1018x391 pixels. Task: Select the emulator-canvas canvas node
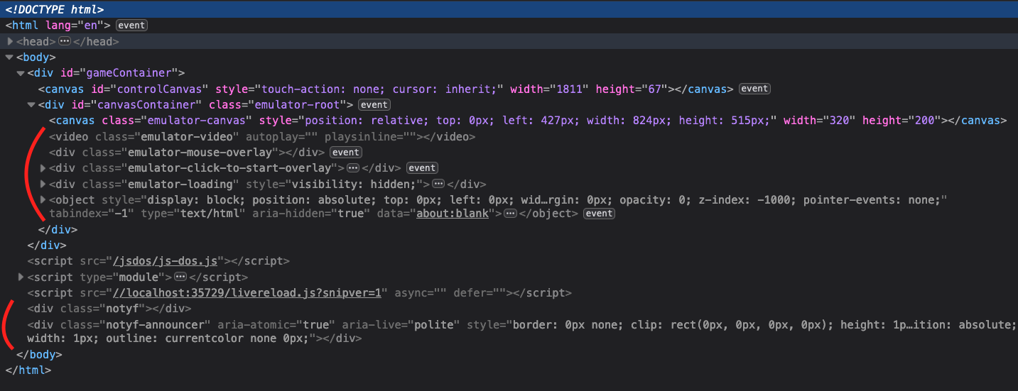pos(528,121)
